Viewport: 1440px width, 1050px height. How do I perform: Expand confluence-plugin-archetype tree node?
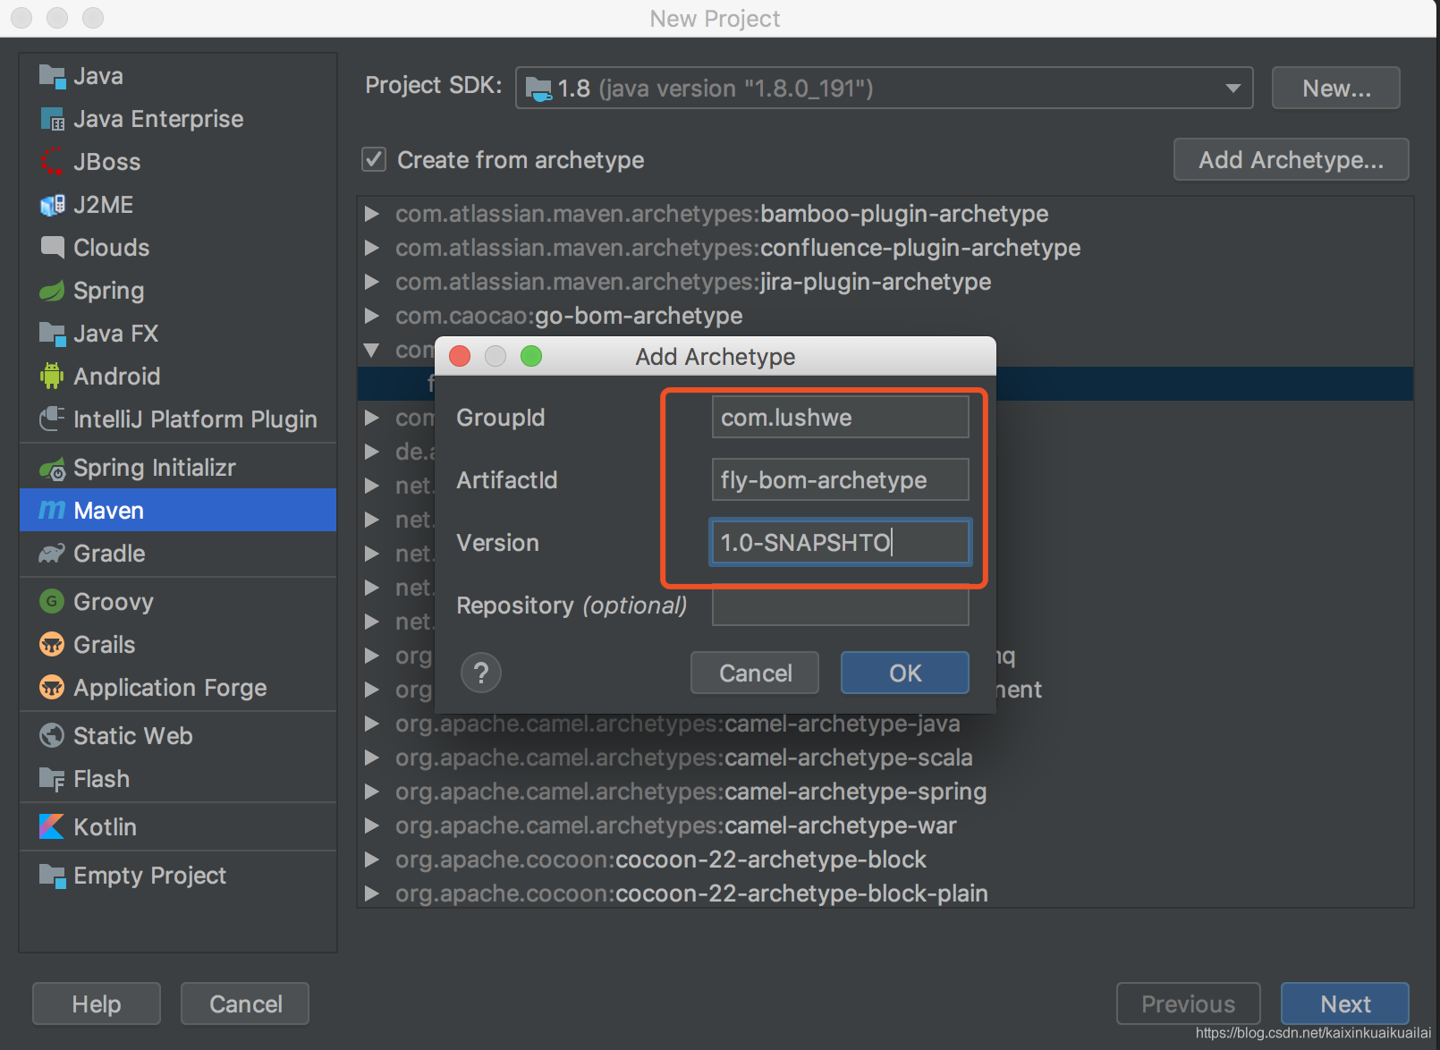(372, 248)
